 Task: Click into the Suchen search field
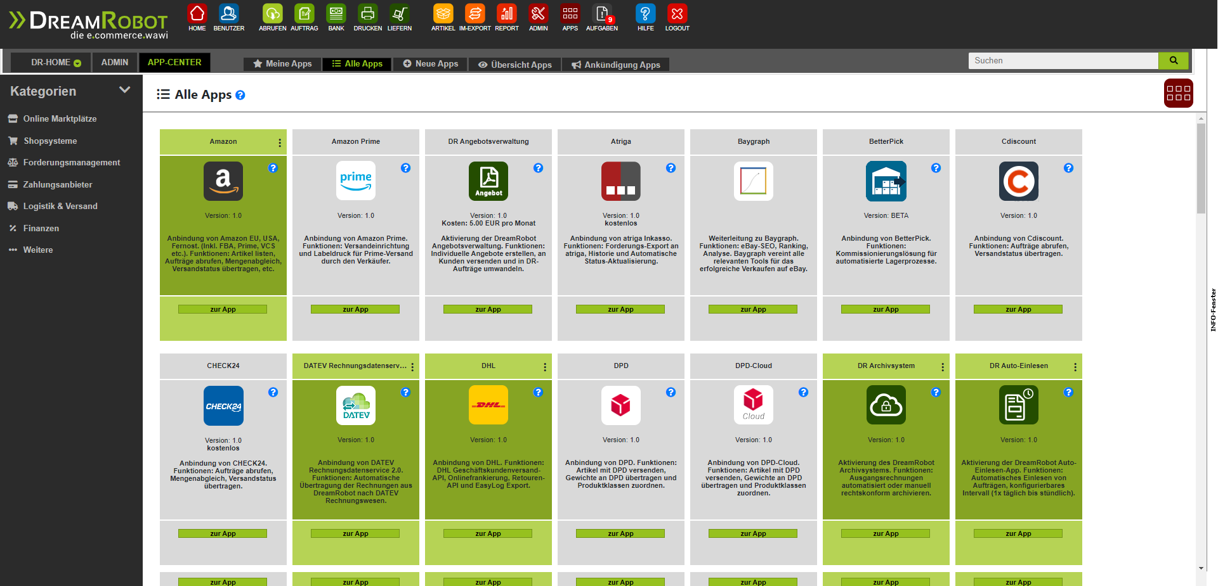pyautogui.click(x=1063, y=61)
